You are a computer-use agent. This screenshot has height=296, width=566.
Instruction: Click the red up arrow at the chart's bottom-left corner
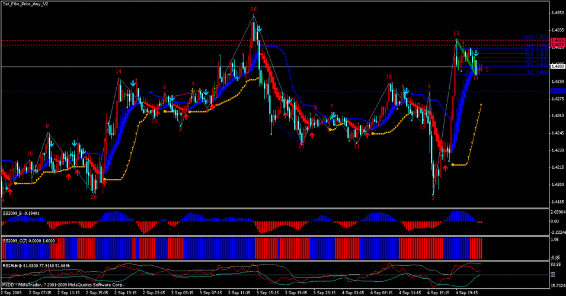pos(10,191)
